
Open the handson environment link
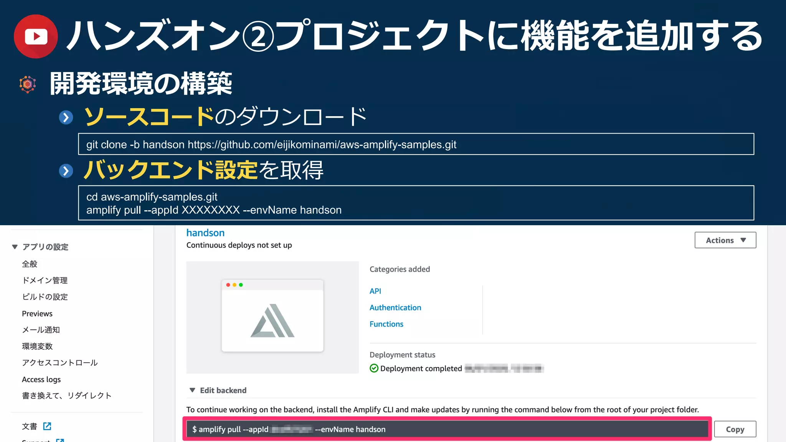(205, 233)
